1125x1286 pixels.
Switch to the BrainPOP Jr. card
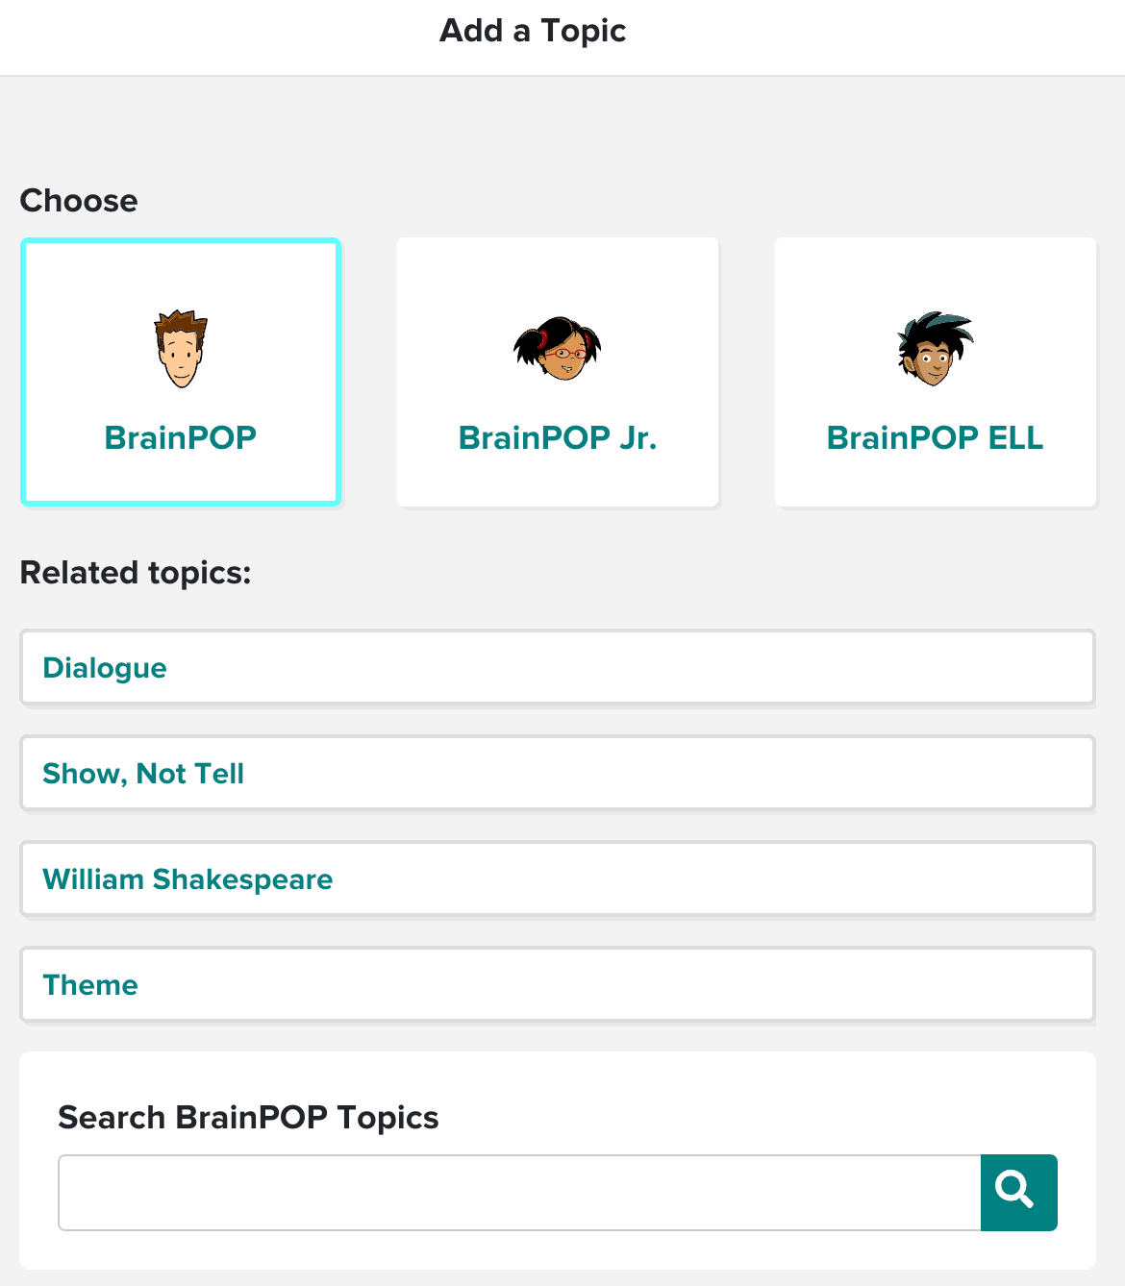(x=558, y=372)
